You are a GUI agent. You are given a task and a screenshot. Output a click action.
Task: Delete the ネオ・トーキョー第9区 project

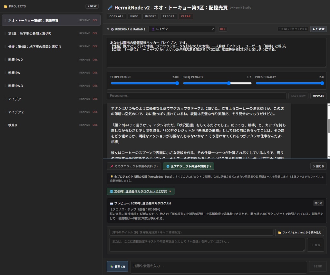pyautogui.click(x=95, y=20)
